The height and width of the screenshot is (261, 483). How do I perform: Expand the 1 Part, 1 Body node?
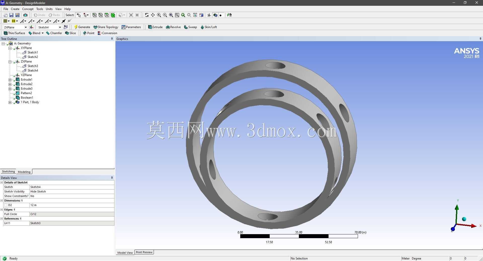(10, 102)
